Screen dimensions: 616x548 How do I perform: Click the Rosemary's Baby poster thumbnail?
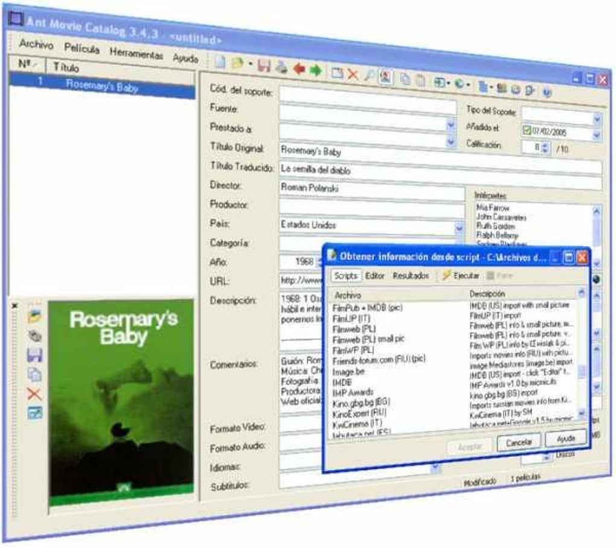click(x=121, y=403)
